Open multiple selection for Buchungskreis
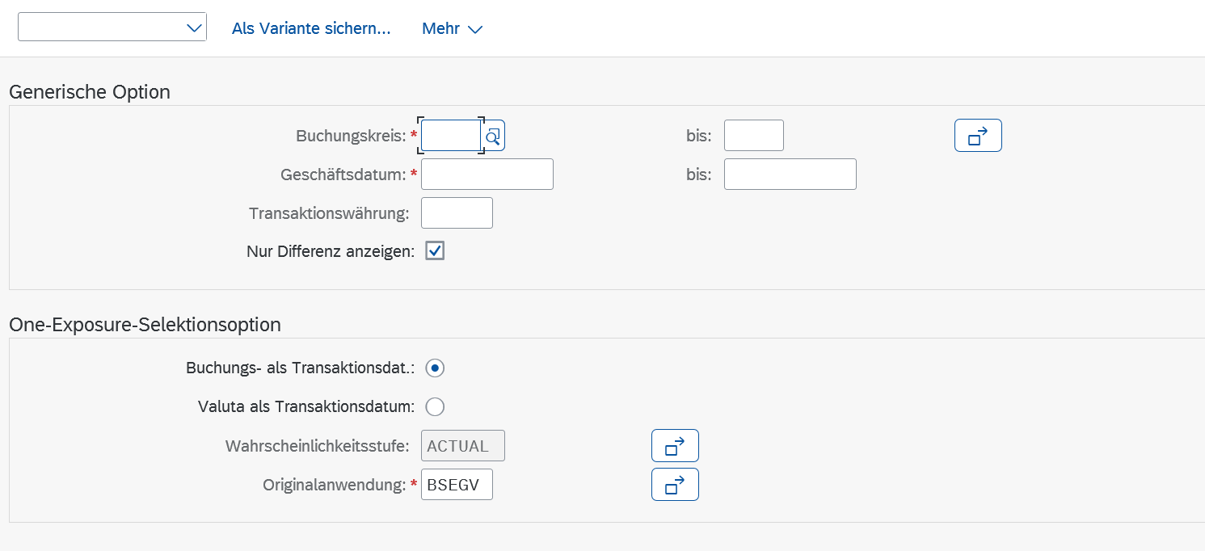This screenshot has width=1205, height=551. click(x=978, y=136)
